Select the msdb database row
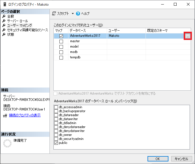 pyautogui.click(x=122, y=52)
